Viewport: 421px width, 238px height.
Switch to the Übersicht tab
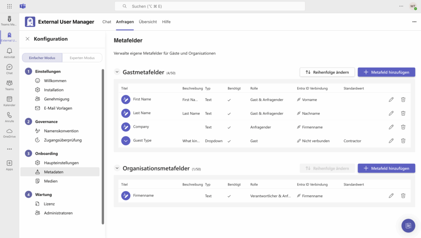point(148,22)
